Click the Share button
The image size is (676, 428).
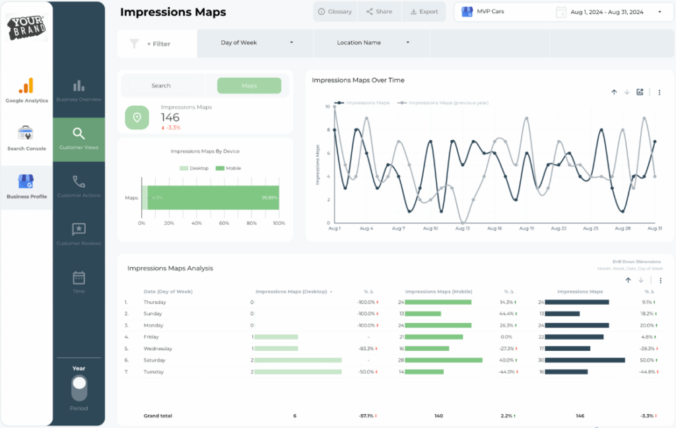(x=379, y=11)
